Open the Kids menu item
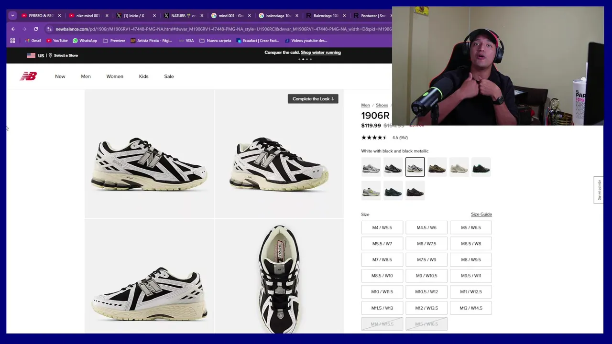The width and height of the screenshot is (612, 344). pos(143,76)
